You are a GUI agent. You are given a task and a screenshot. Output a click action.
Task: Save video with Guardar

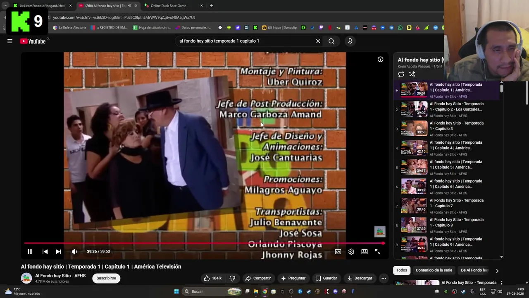pos(326,278)
